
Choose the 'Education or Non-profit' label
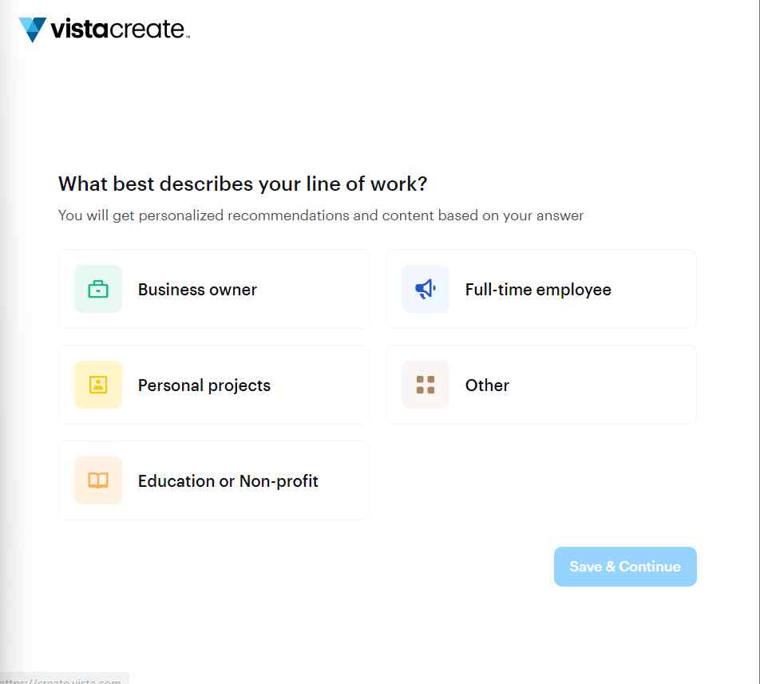pyautogui.click(x=228, y=481)
